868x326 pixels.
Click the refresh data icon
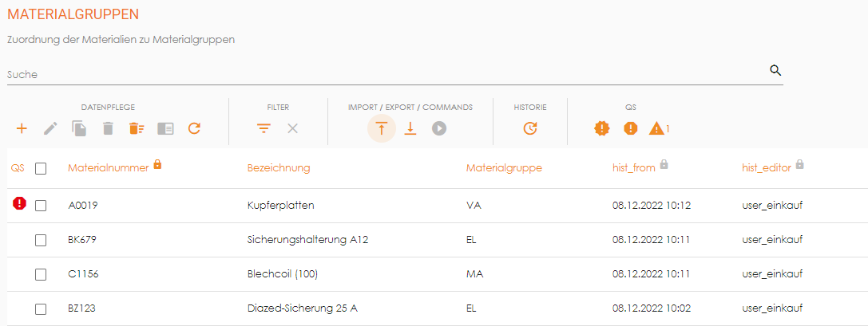(194, 128)
